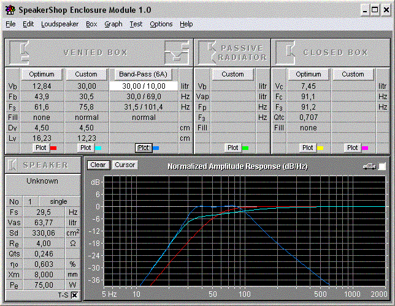Open the File menu
This screenshot has height=306, width=395.
[10, 24]
